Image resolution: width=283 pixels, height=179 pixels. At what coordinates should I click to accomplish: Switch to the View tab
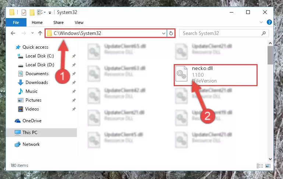(x=79, y=22)
